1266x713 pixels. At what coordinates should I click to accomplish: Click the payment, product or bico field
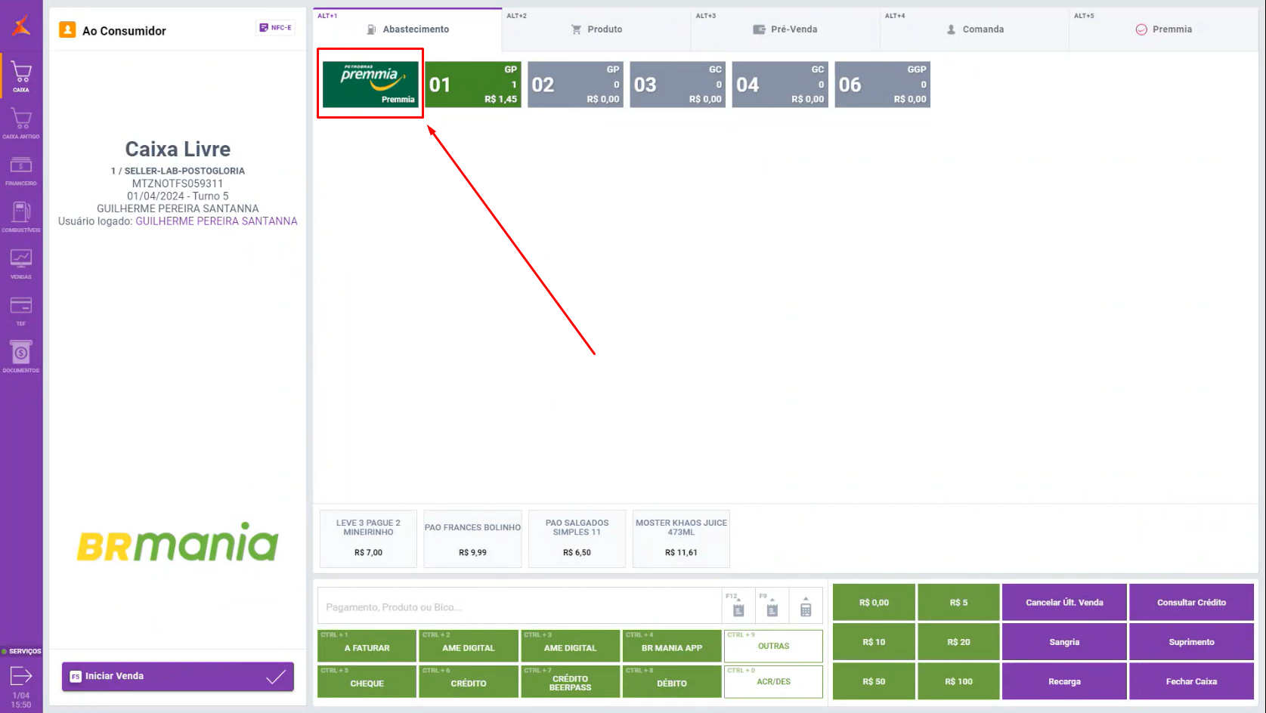click(519, 607)
